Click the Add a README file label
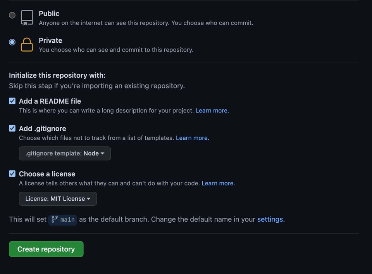This screenshot has height=274, width=372. click(50, 101)
